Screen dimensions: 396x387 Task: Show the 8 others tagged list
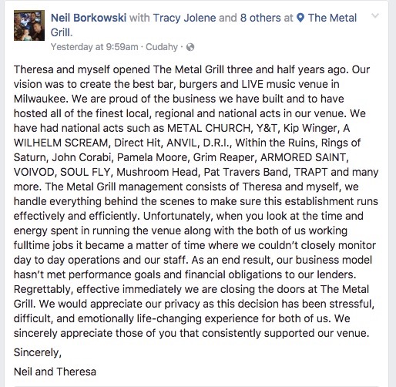pyautogui.click(x=260, y=18)
